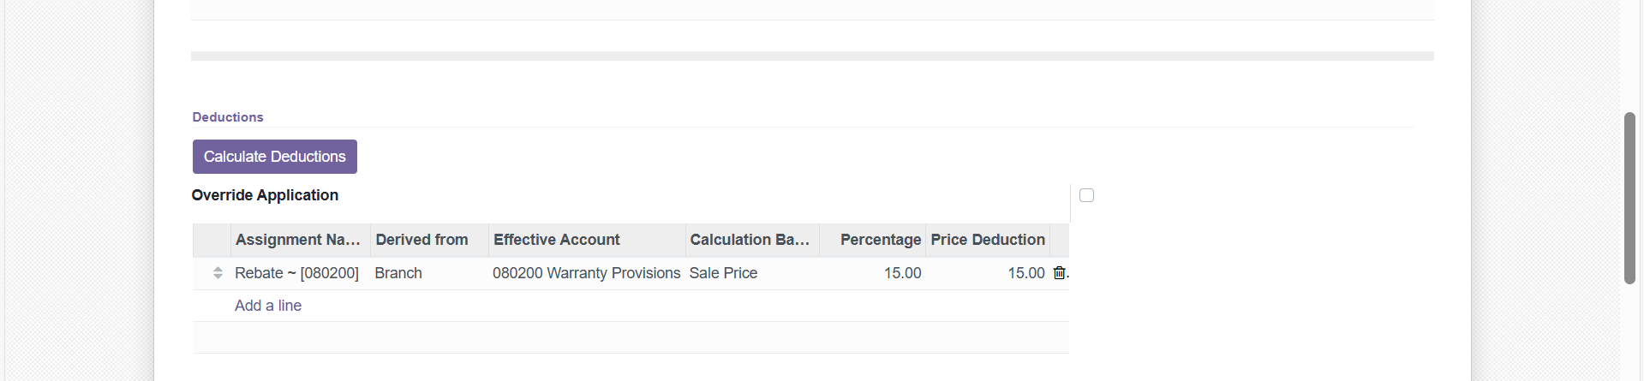Sort by Percentage column header
The image size is (1644, 381).
[x=881, y=240]
